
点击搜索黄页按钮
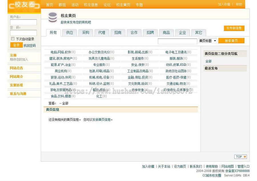pyautogui.click(x=231, y=41)
